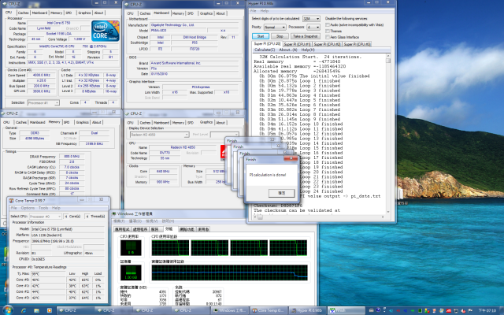Select CPU tab in the Graphics CPU-Z window
Screen dimensions: 504x315
[x=130, y=123]
